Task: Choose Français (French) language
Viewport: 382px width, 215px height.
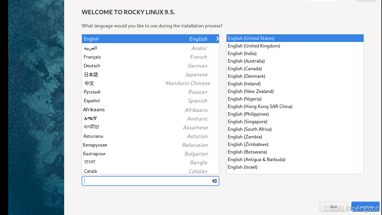Action: coord(150,57)
